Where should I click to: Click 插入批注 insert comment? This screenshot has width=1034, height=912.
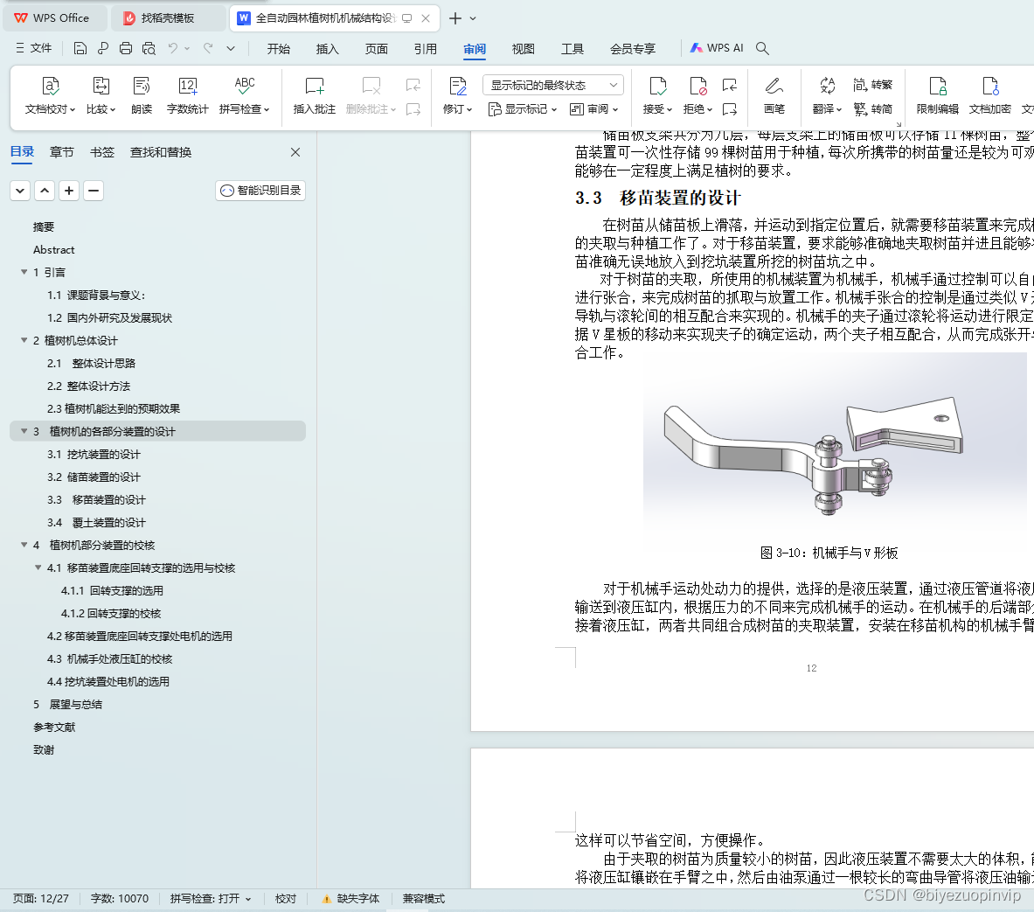point(315,95)
